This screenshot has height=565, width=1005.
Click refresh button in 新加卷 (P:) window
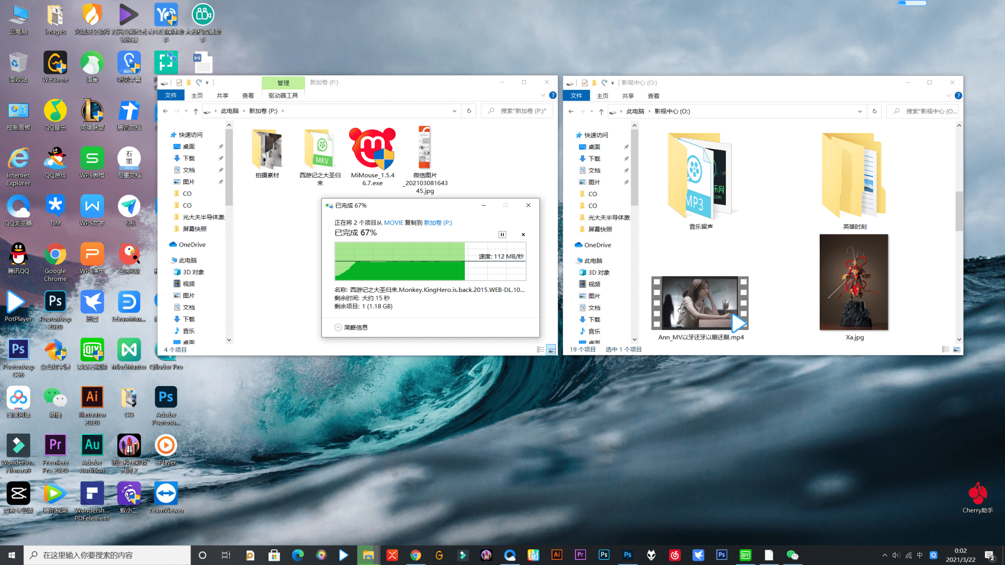tap(469, 111)
